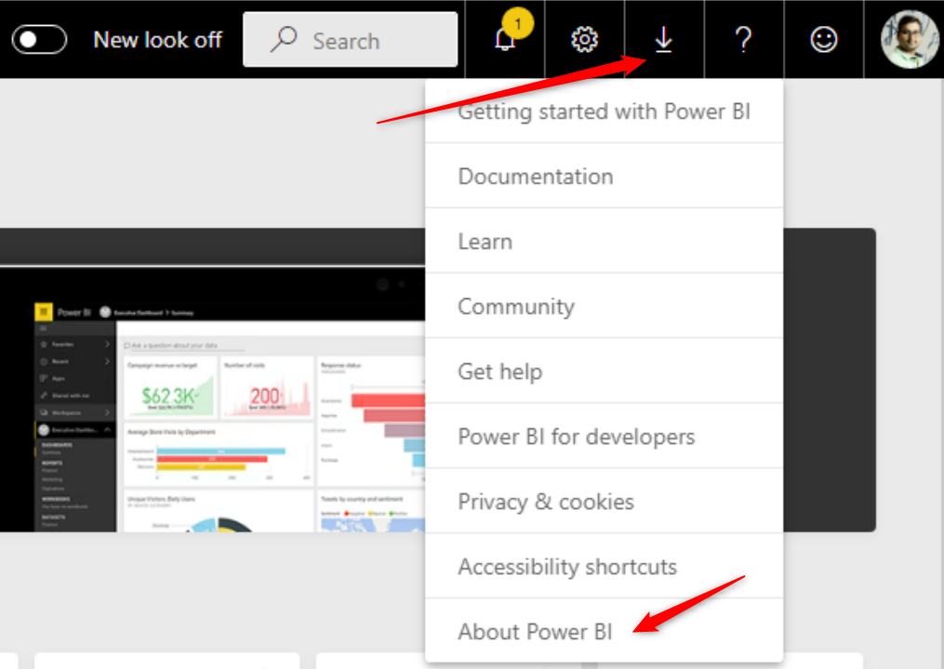Open the Documentation menu item
The height and width of the screenshot is (669, 944).
(x=536, y=177)
